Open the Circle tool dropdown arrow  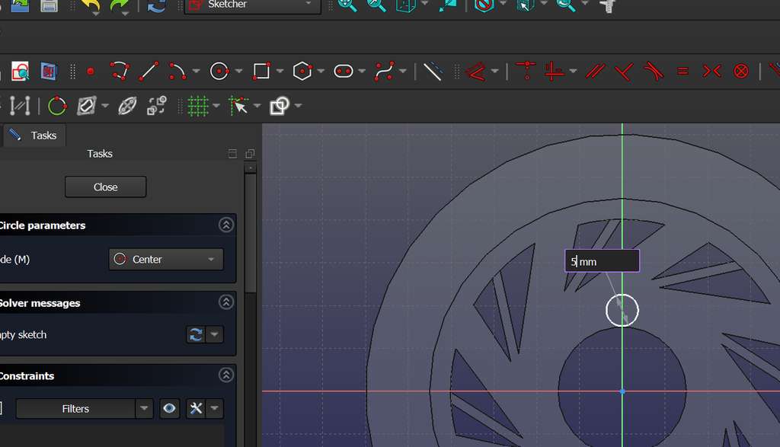[x=238, y=72]
